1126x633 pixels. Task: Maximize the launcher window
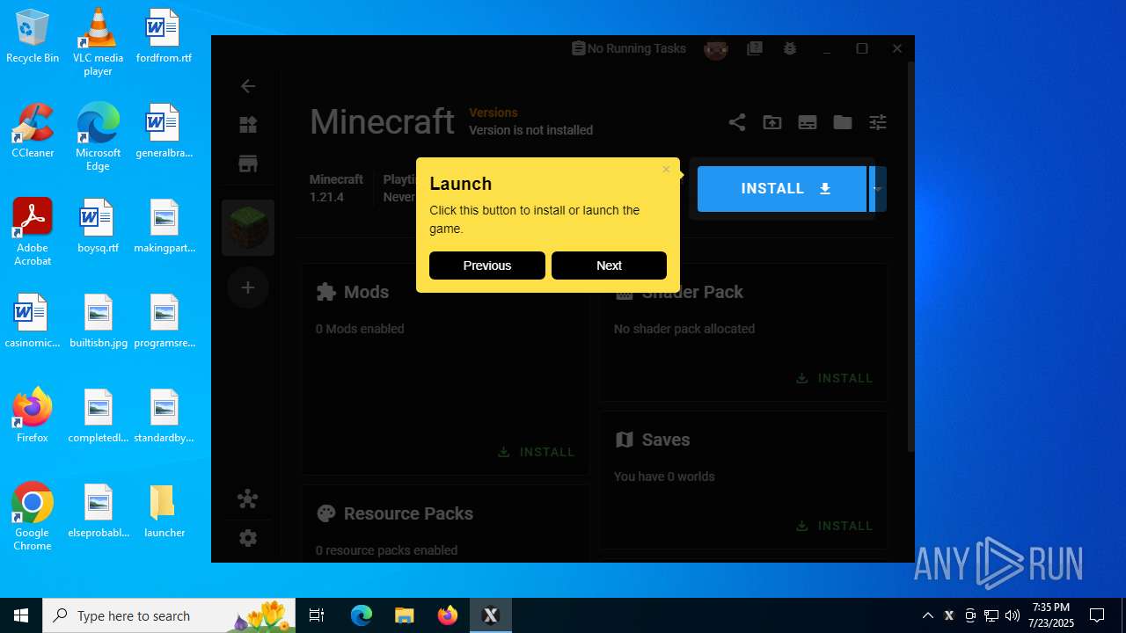pos(862,49)
